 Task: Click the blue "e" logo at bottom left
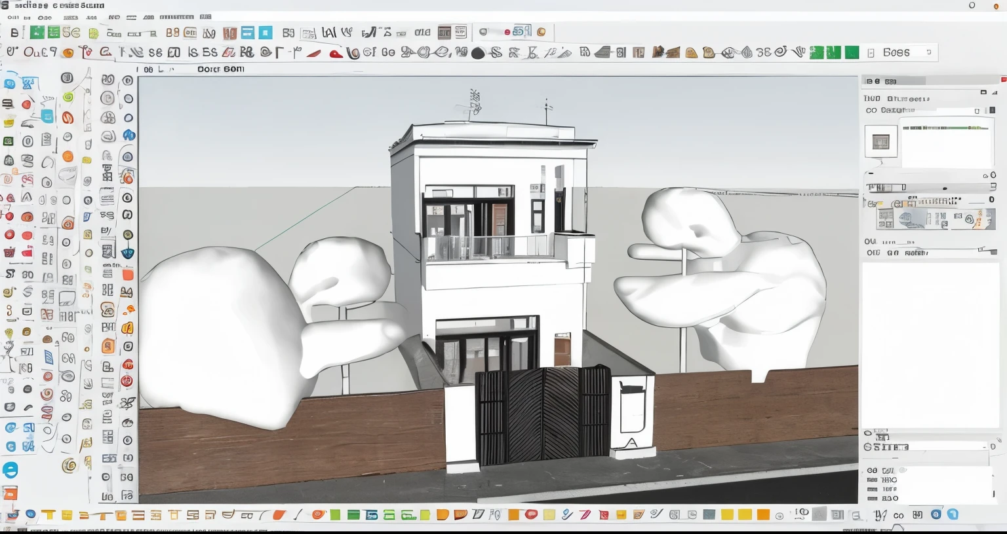[10, 470]
